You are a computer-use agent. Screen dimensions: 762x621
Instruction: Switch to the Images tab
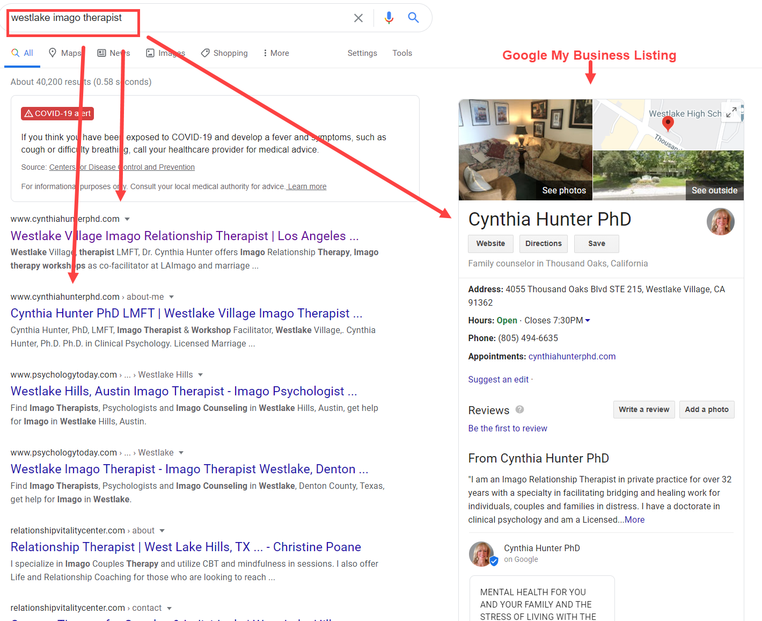click(x=165, y=53)
